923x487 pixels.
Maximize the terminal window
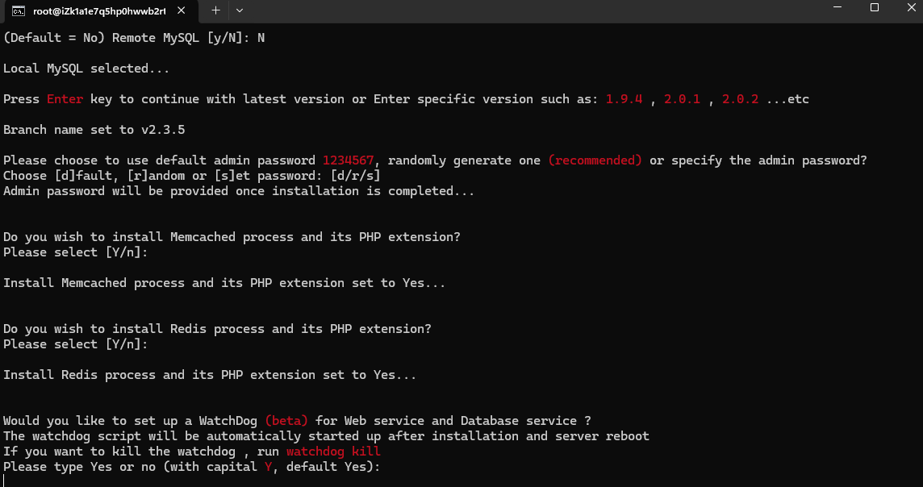pos(875,8)
